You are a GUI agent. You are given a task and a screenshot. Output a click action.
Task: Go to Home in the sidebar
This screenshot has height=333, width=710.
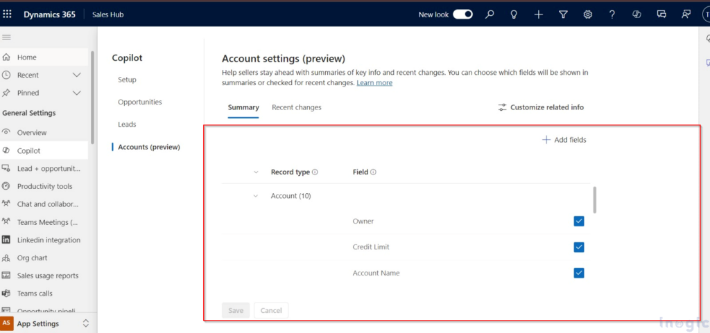tap(44, 57)
